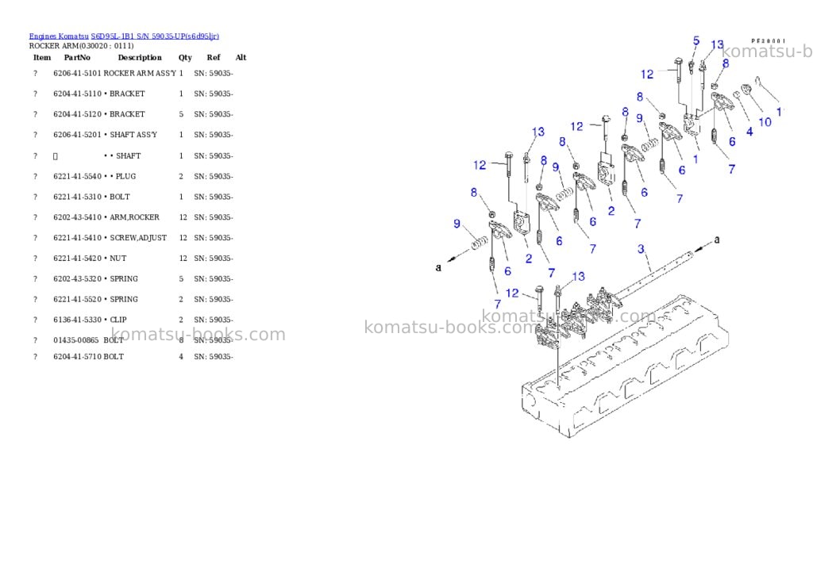Screen dimensions: 813x575
Task: Select part number 6136-41-5330
Action: (x=77, y=320)
